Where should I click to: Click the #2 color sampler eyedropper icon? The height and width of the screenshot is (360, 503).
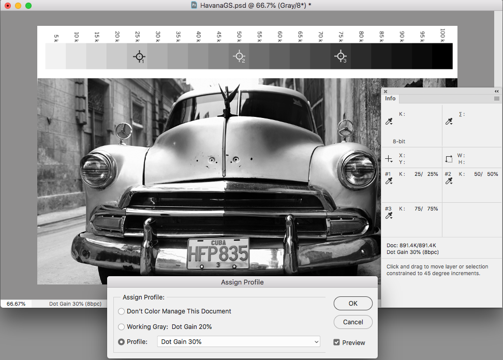(449, 181)
